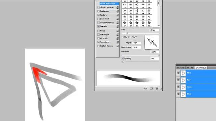Screen dimensions: 216x121
Task: Lock the Color Dynamics settings
Action: click(117, 23)
